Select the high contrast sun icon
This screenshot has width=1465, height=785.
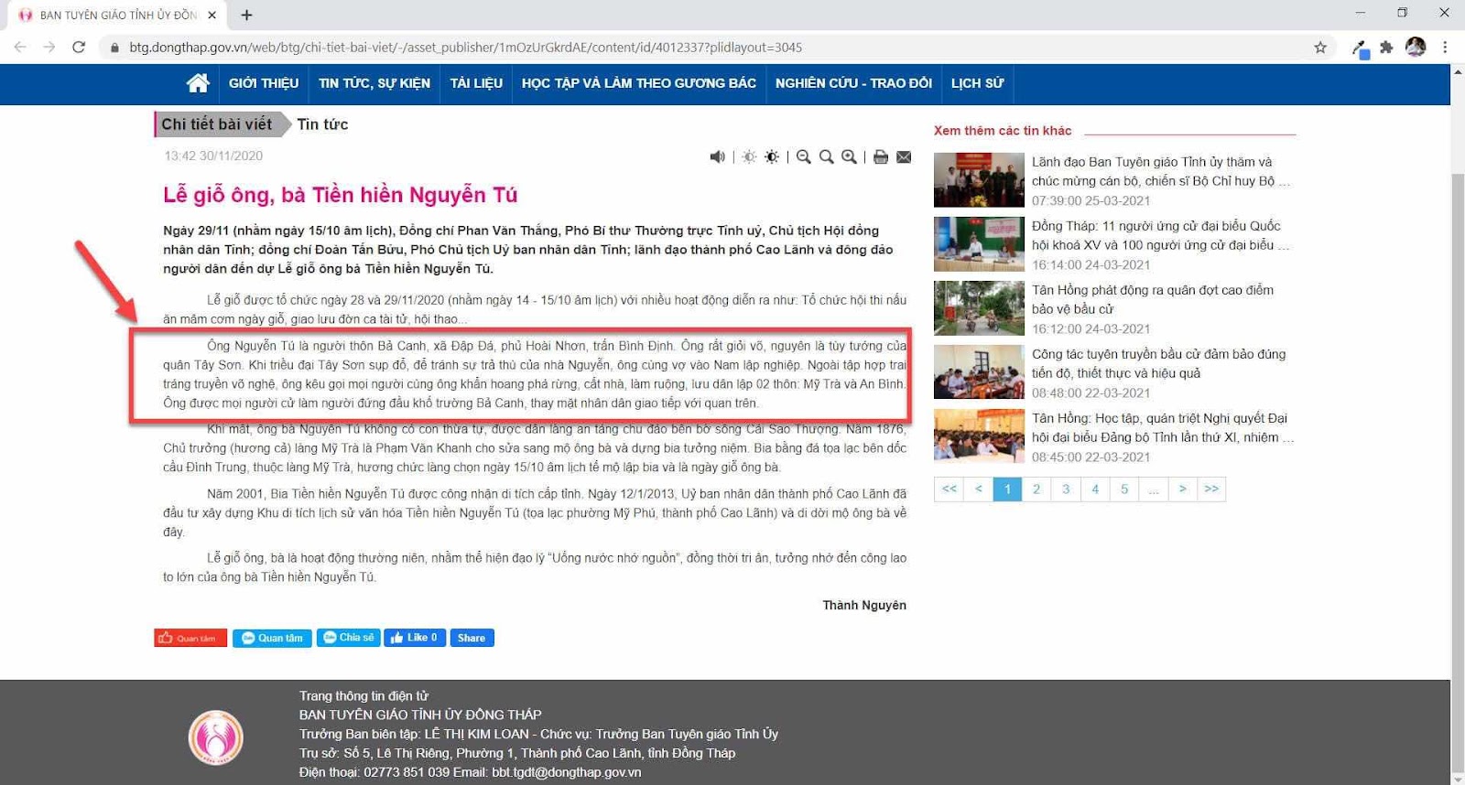(772, 156)
